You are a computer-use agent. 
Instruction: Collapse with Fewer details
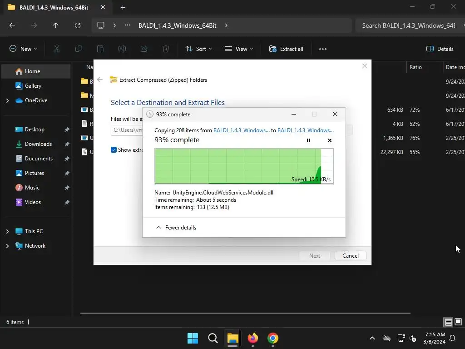tap(176, 228)
